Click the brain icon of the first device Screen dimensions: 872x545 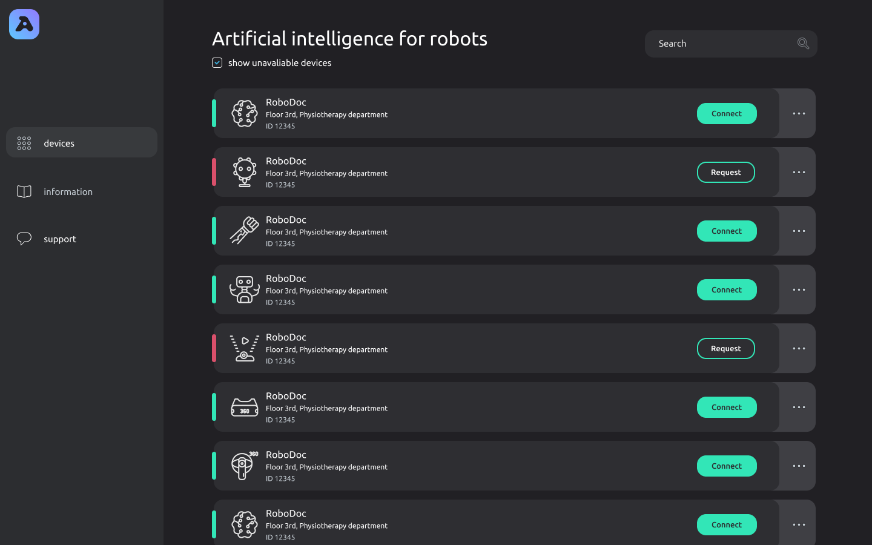245,113
